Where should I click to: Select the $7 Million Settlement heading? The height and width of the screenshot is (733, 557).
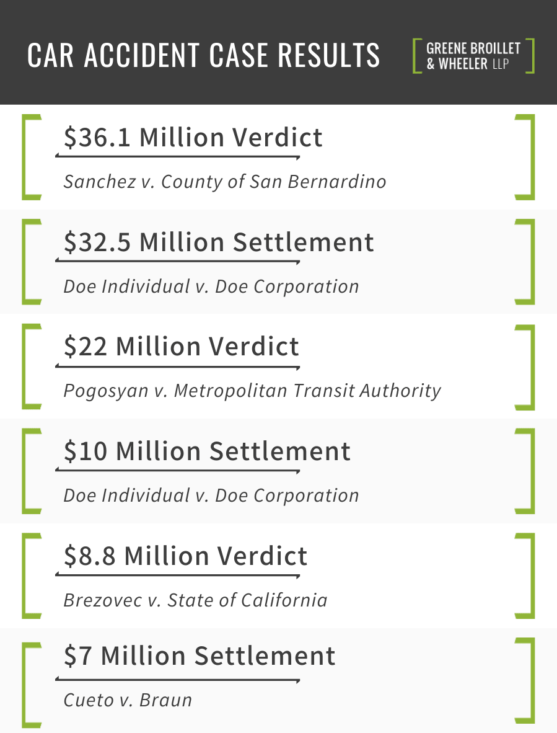200,656
